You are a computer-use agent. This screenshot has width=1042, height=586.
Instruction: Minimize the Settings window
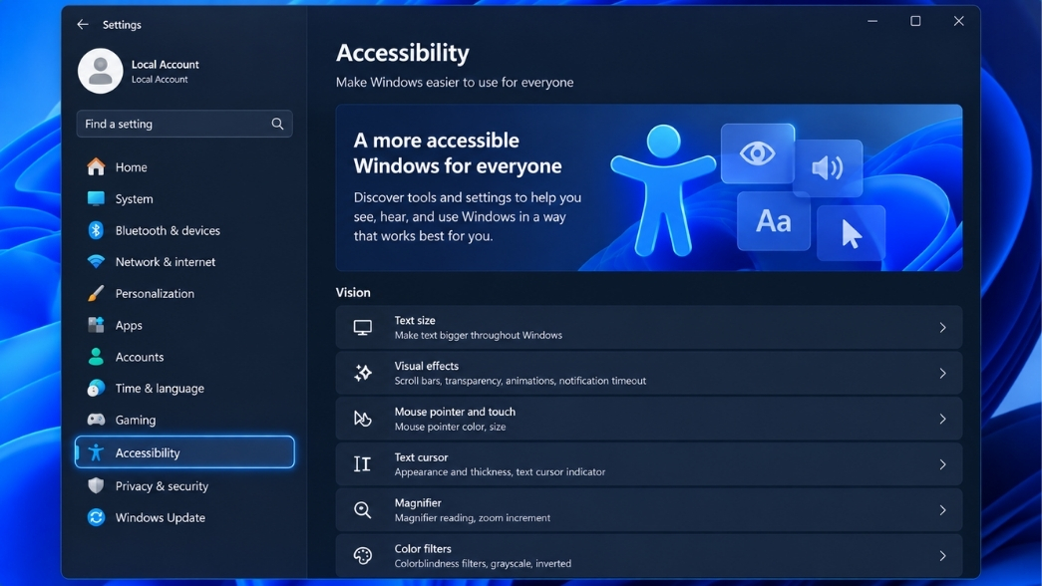click(x=871, y=21)
